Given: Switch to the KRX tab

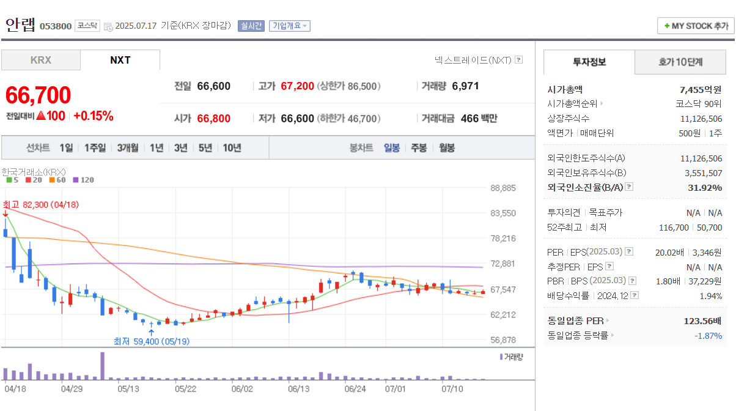Looking at the screenshot, I should coord(41,60).
